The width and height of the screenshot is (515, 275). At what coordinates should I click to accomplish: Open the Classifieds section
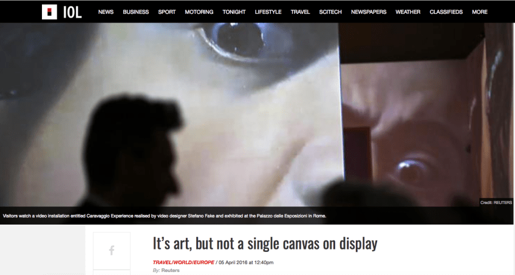(446, 12)
